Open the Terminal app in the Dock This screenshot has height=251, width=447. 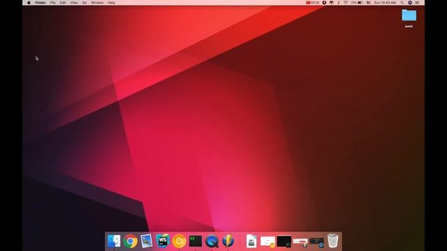point(196,241)
